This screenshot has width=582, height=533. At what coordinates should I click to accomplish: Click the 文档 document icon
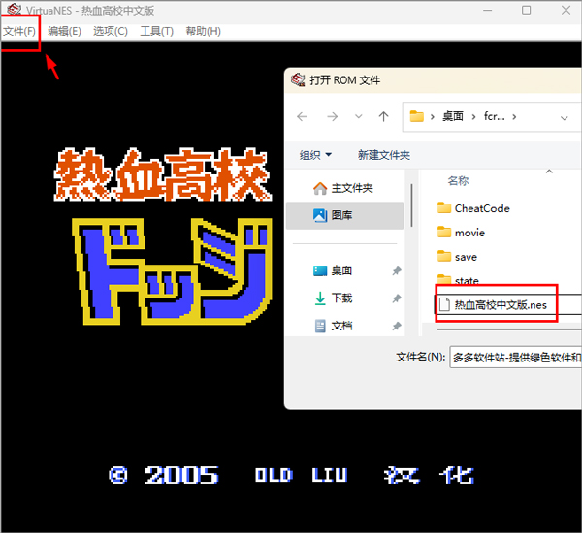[x=320, y=326]
